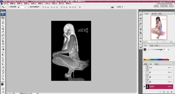Create new channel button
The height and width of the screenshot is (94, 175).
point(168,92)
